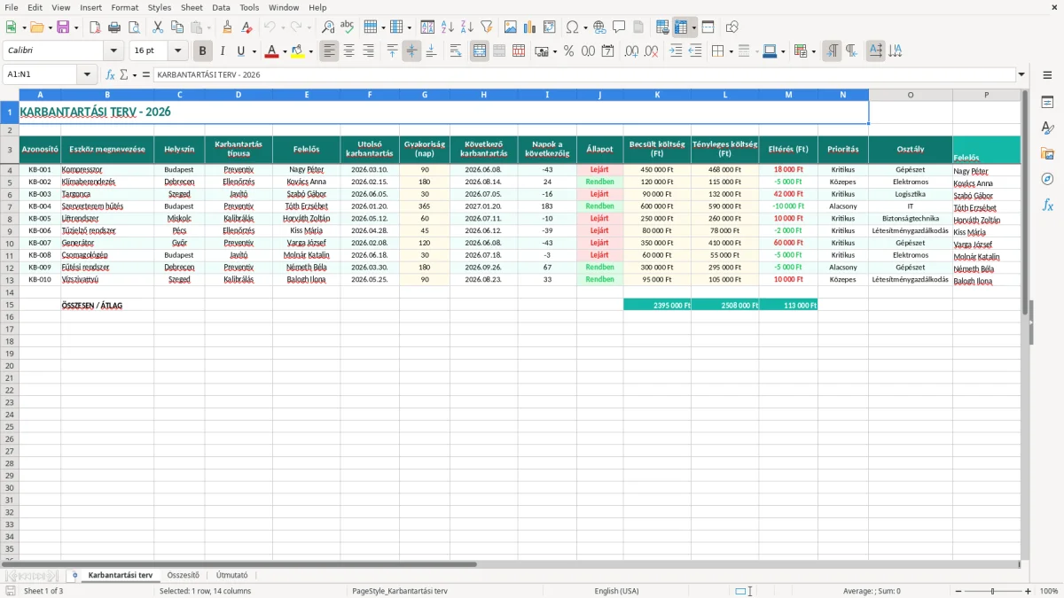Viewport: 1064px width, 598px height.
Task: Toggle Italic formatting
Action: coord(222,51)
